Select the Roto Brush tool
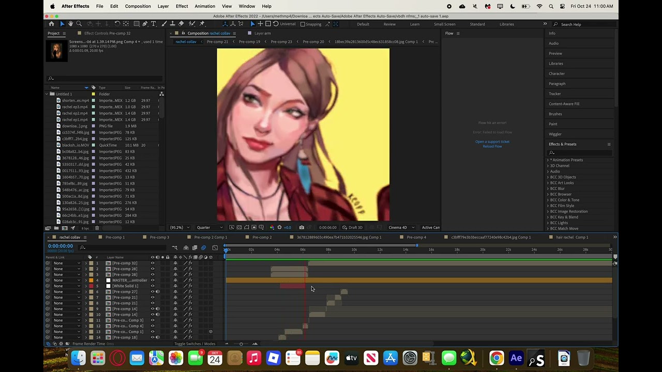 (191, 24)
